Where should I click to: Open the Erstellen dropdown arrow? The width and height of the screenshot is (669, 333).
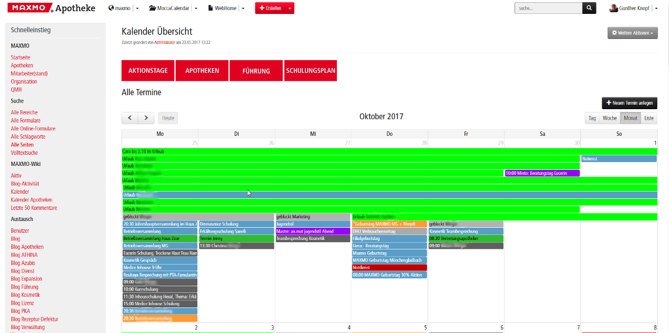[290, 8]
